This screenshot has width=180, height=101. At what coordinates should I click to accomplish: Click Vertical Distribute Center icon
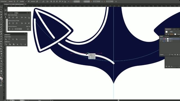click(x=13, y=23)
